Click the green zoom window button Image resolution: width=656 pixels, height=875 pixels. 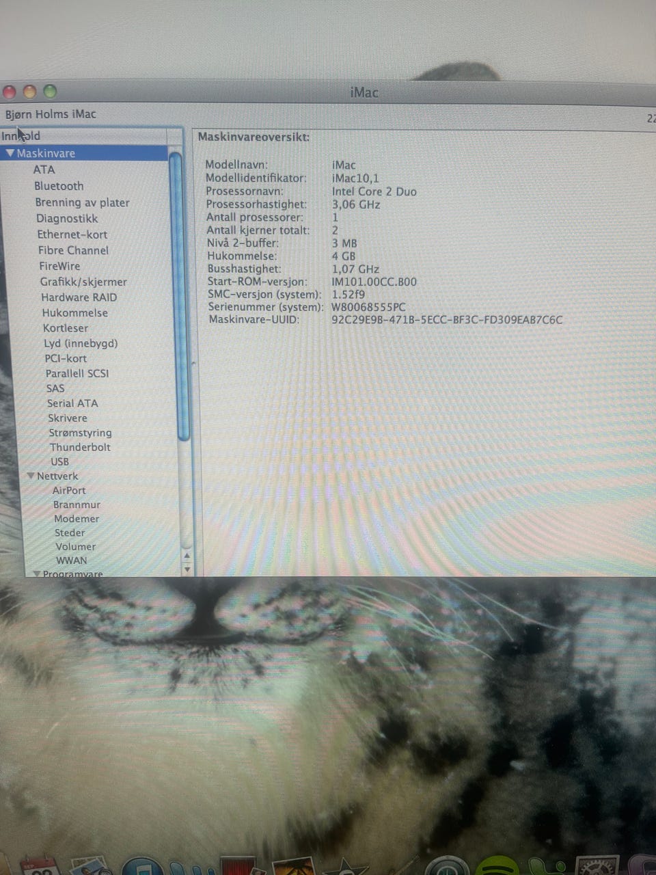point(50,91)
